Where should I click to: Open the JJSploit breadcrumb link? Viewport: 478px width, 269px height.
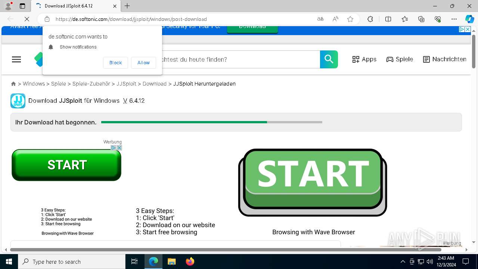pos(126,84)
